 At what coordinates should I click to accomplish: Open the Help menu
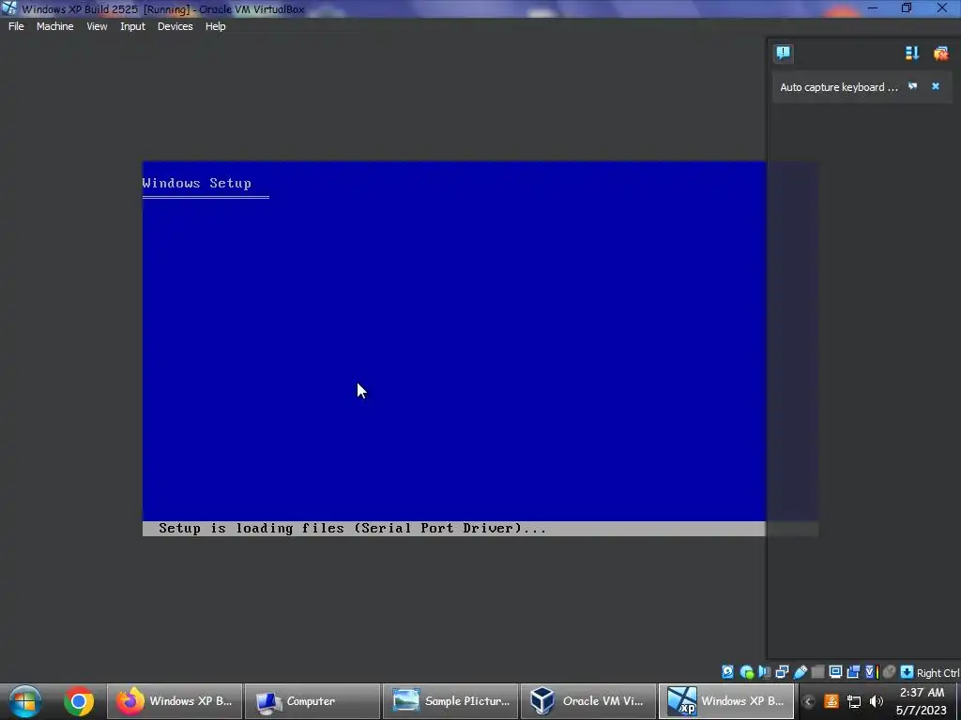point(215,26)
